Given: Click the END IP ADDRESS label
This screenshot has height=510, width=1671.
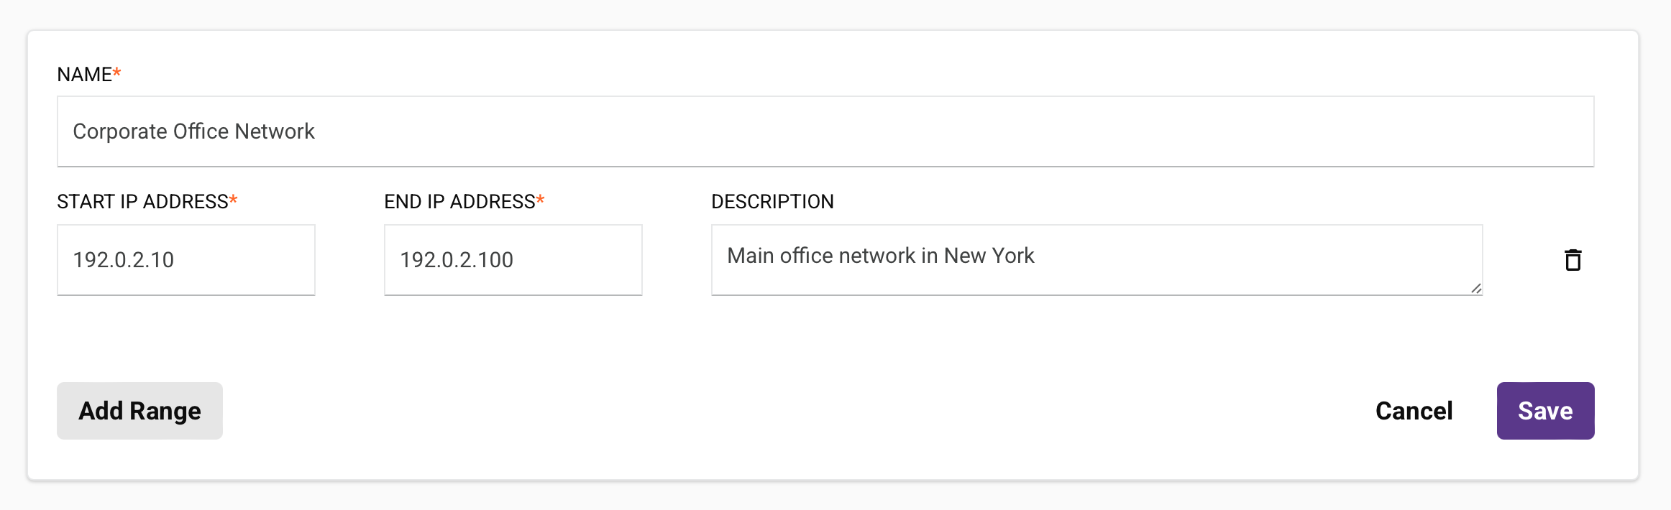Looking at the screenshot, I should tap(459, 202).
